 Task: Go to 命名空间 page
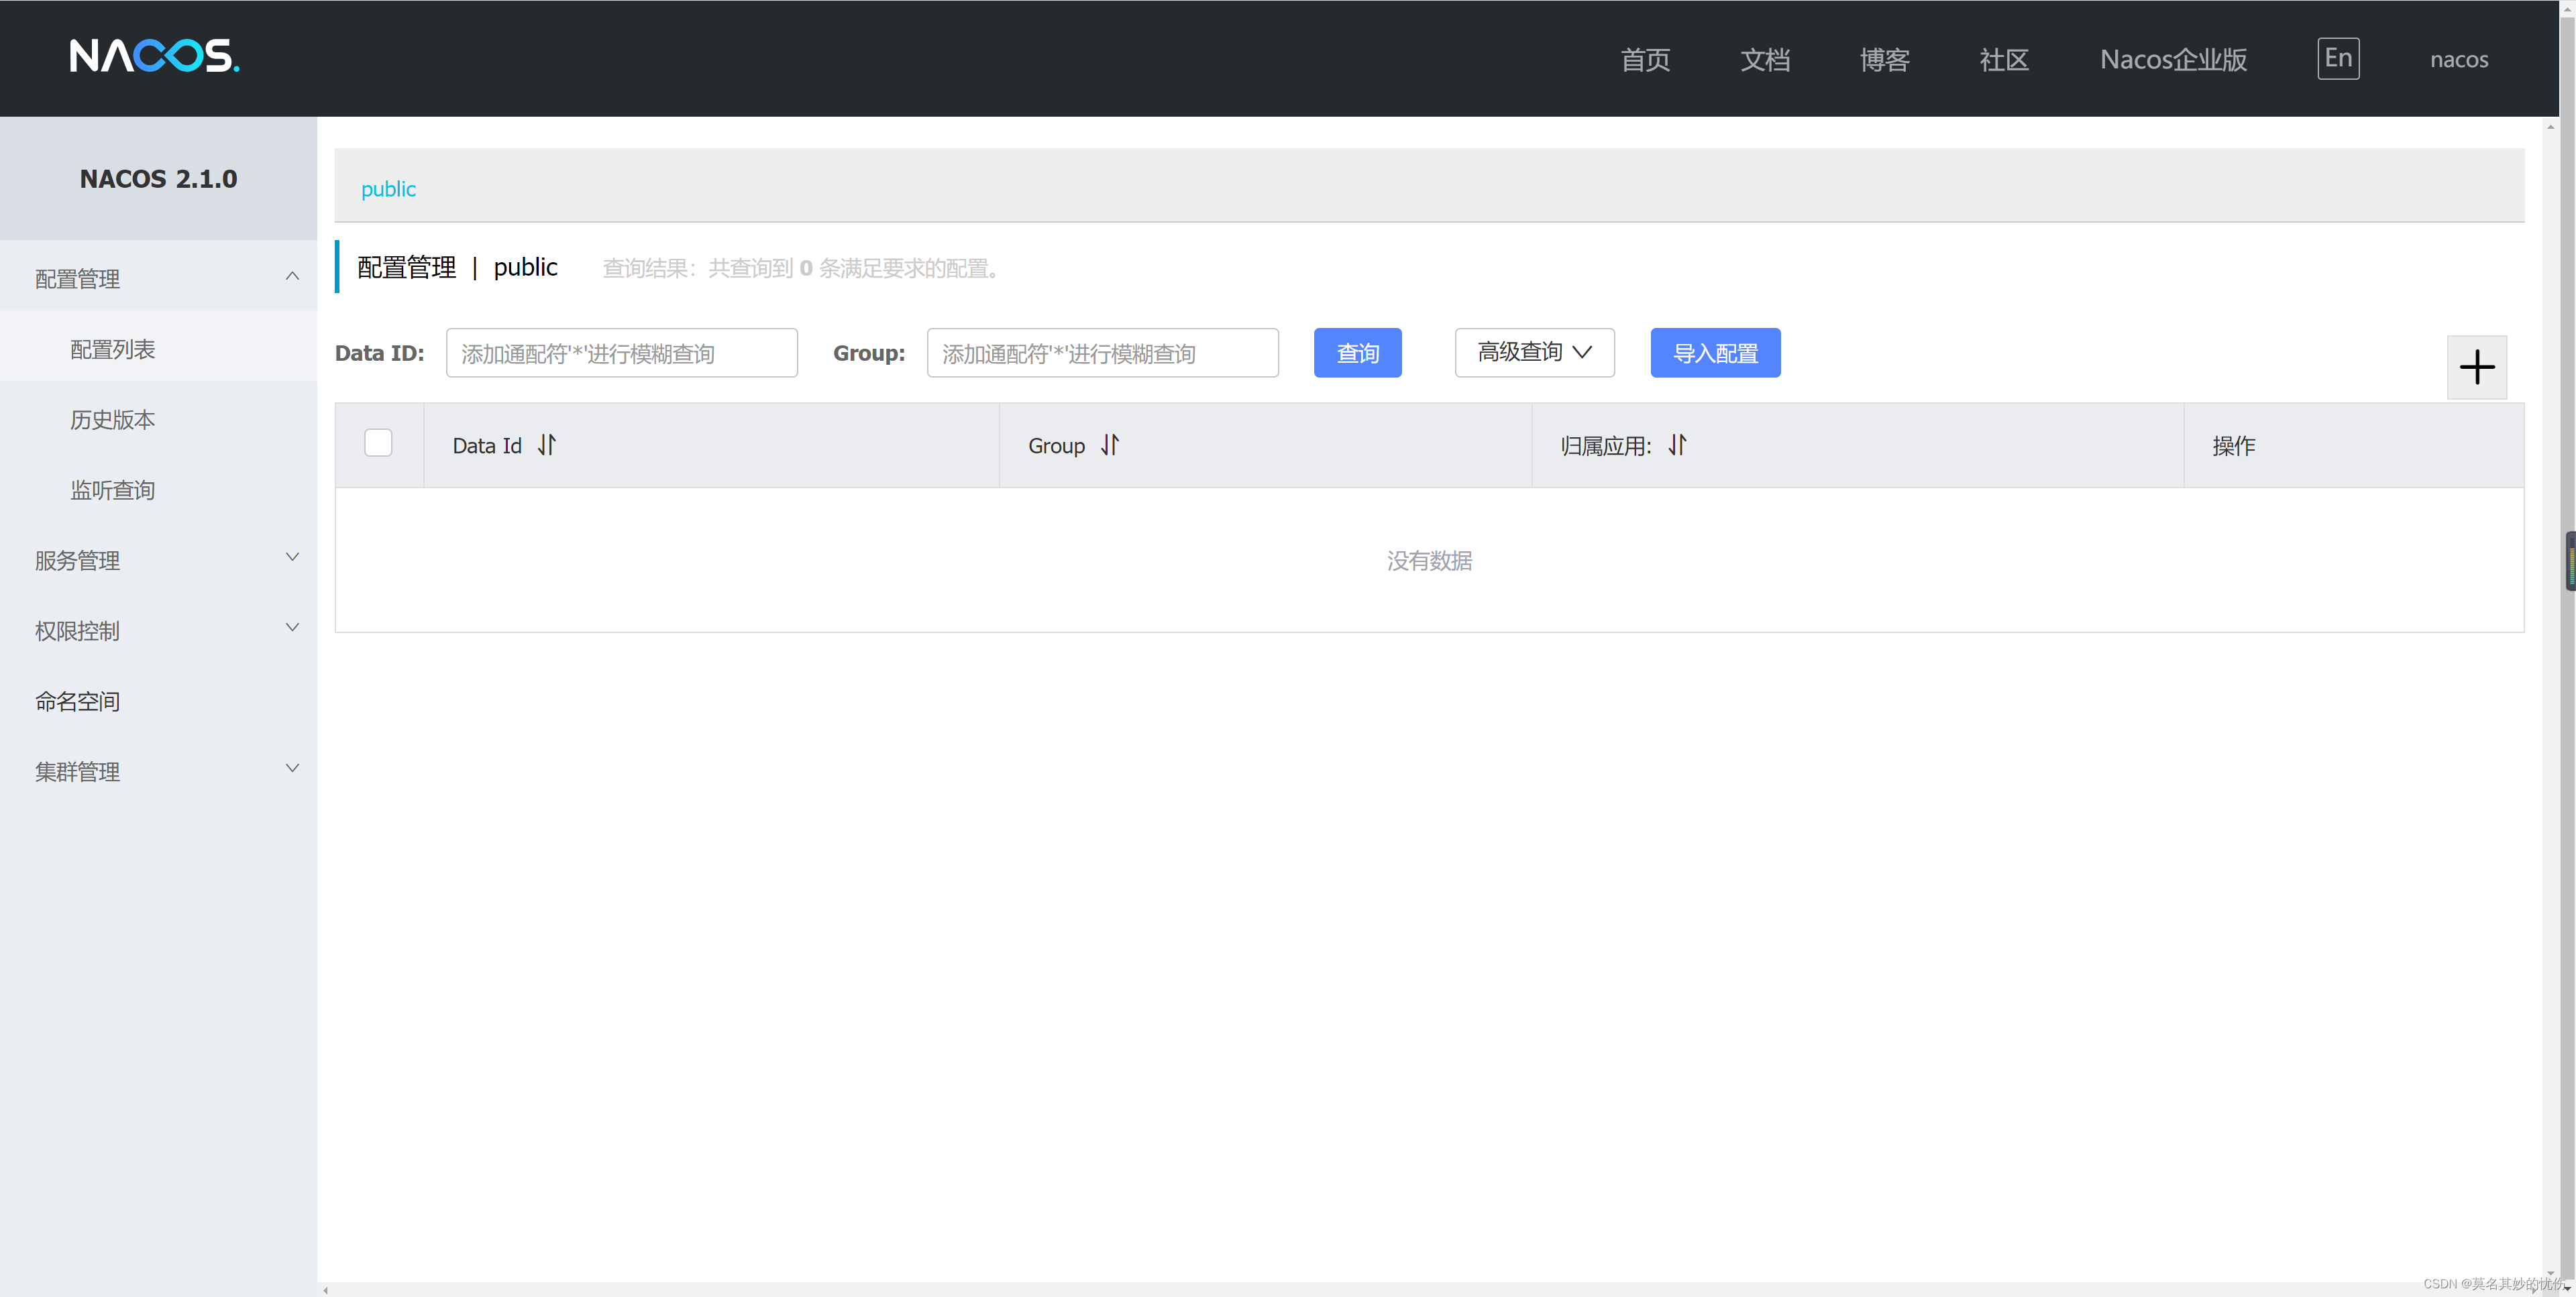coord(78,701)
